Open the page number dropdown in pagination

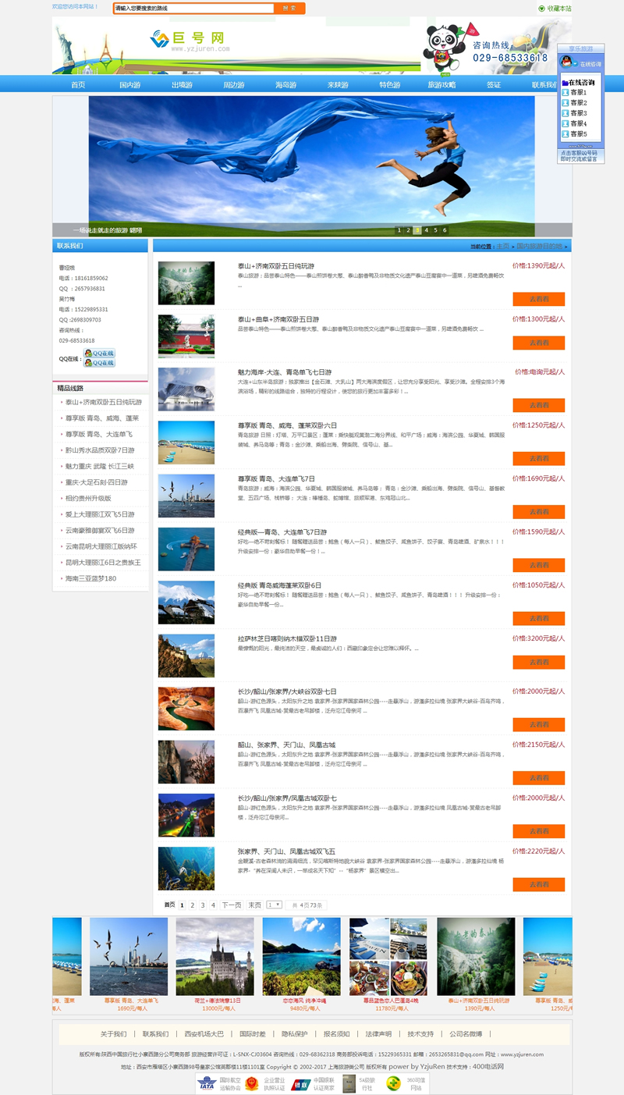pos(274,905)
